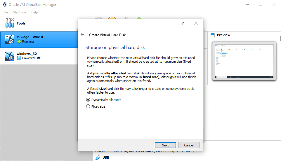Go back using the wizard's back arrow
The height and width of the screenshot is (161, 281).
(82, 34)
